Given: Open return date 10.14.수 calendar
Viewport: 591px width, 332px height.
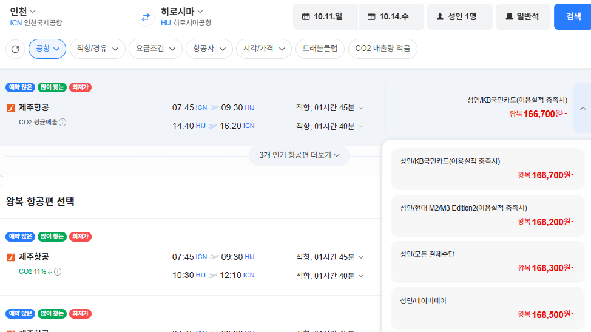Looking at the screenshot, I should [391, 16].
